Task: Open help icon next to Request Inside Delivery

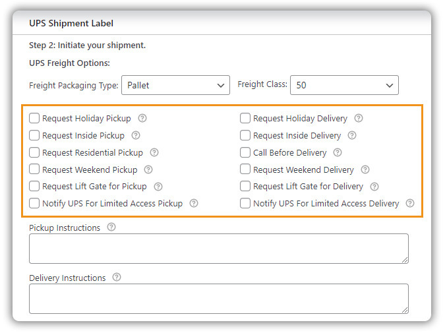Action: click(352, 135)
